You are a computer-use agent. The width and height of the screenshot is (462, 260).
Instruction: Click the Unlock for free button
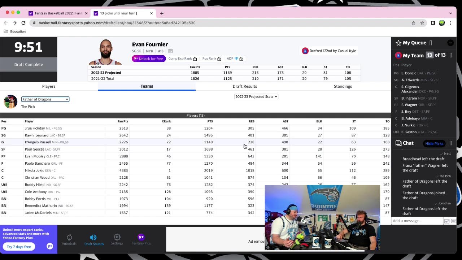(x=149, y=58)
